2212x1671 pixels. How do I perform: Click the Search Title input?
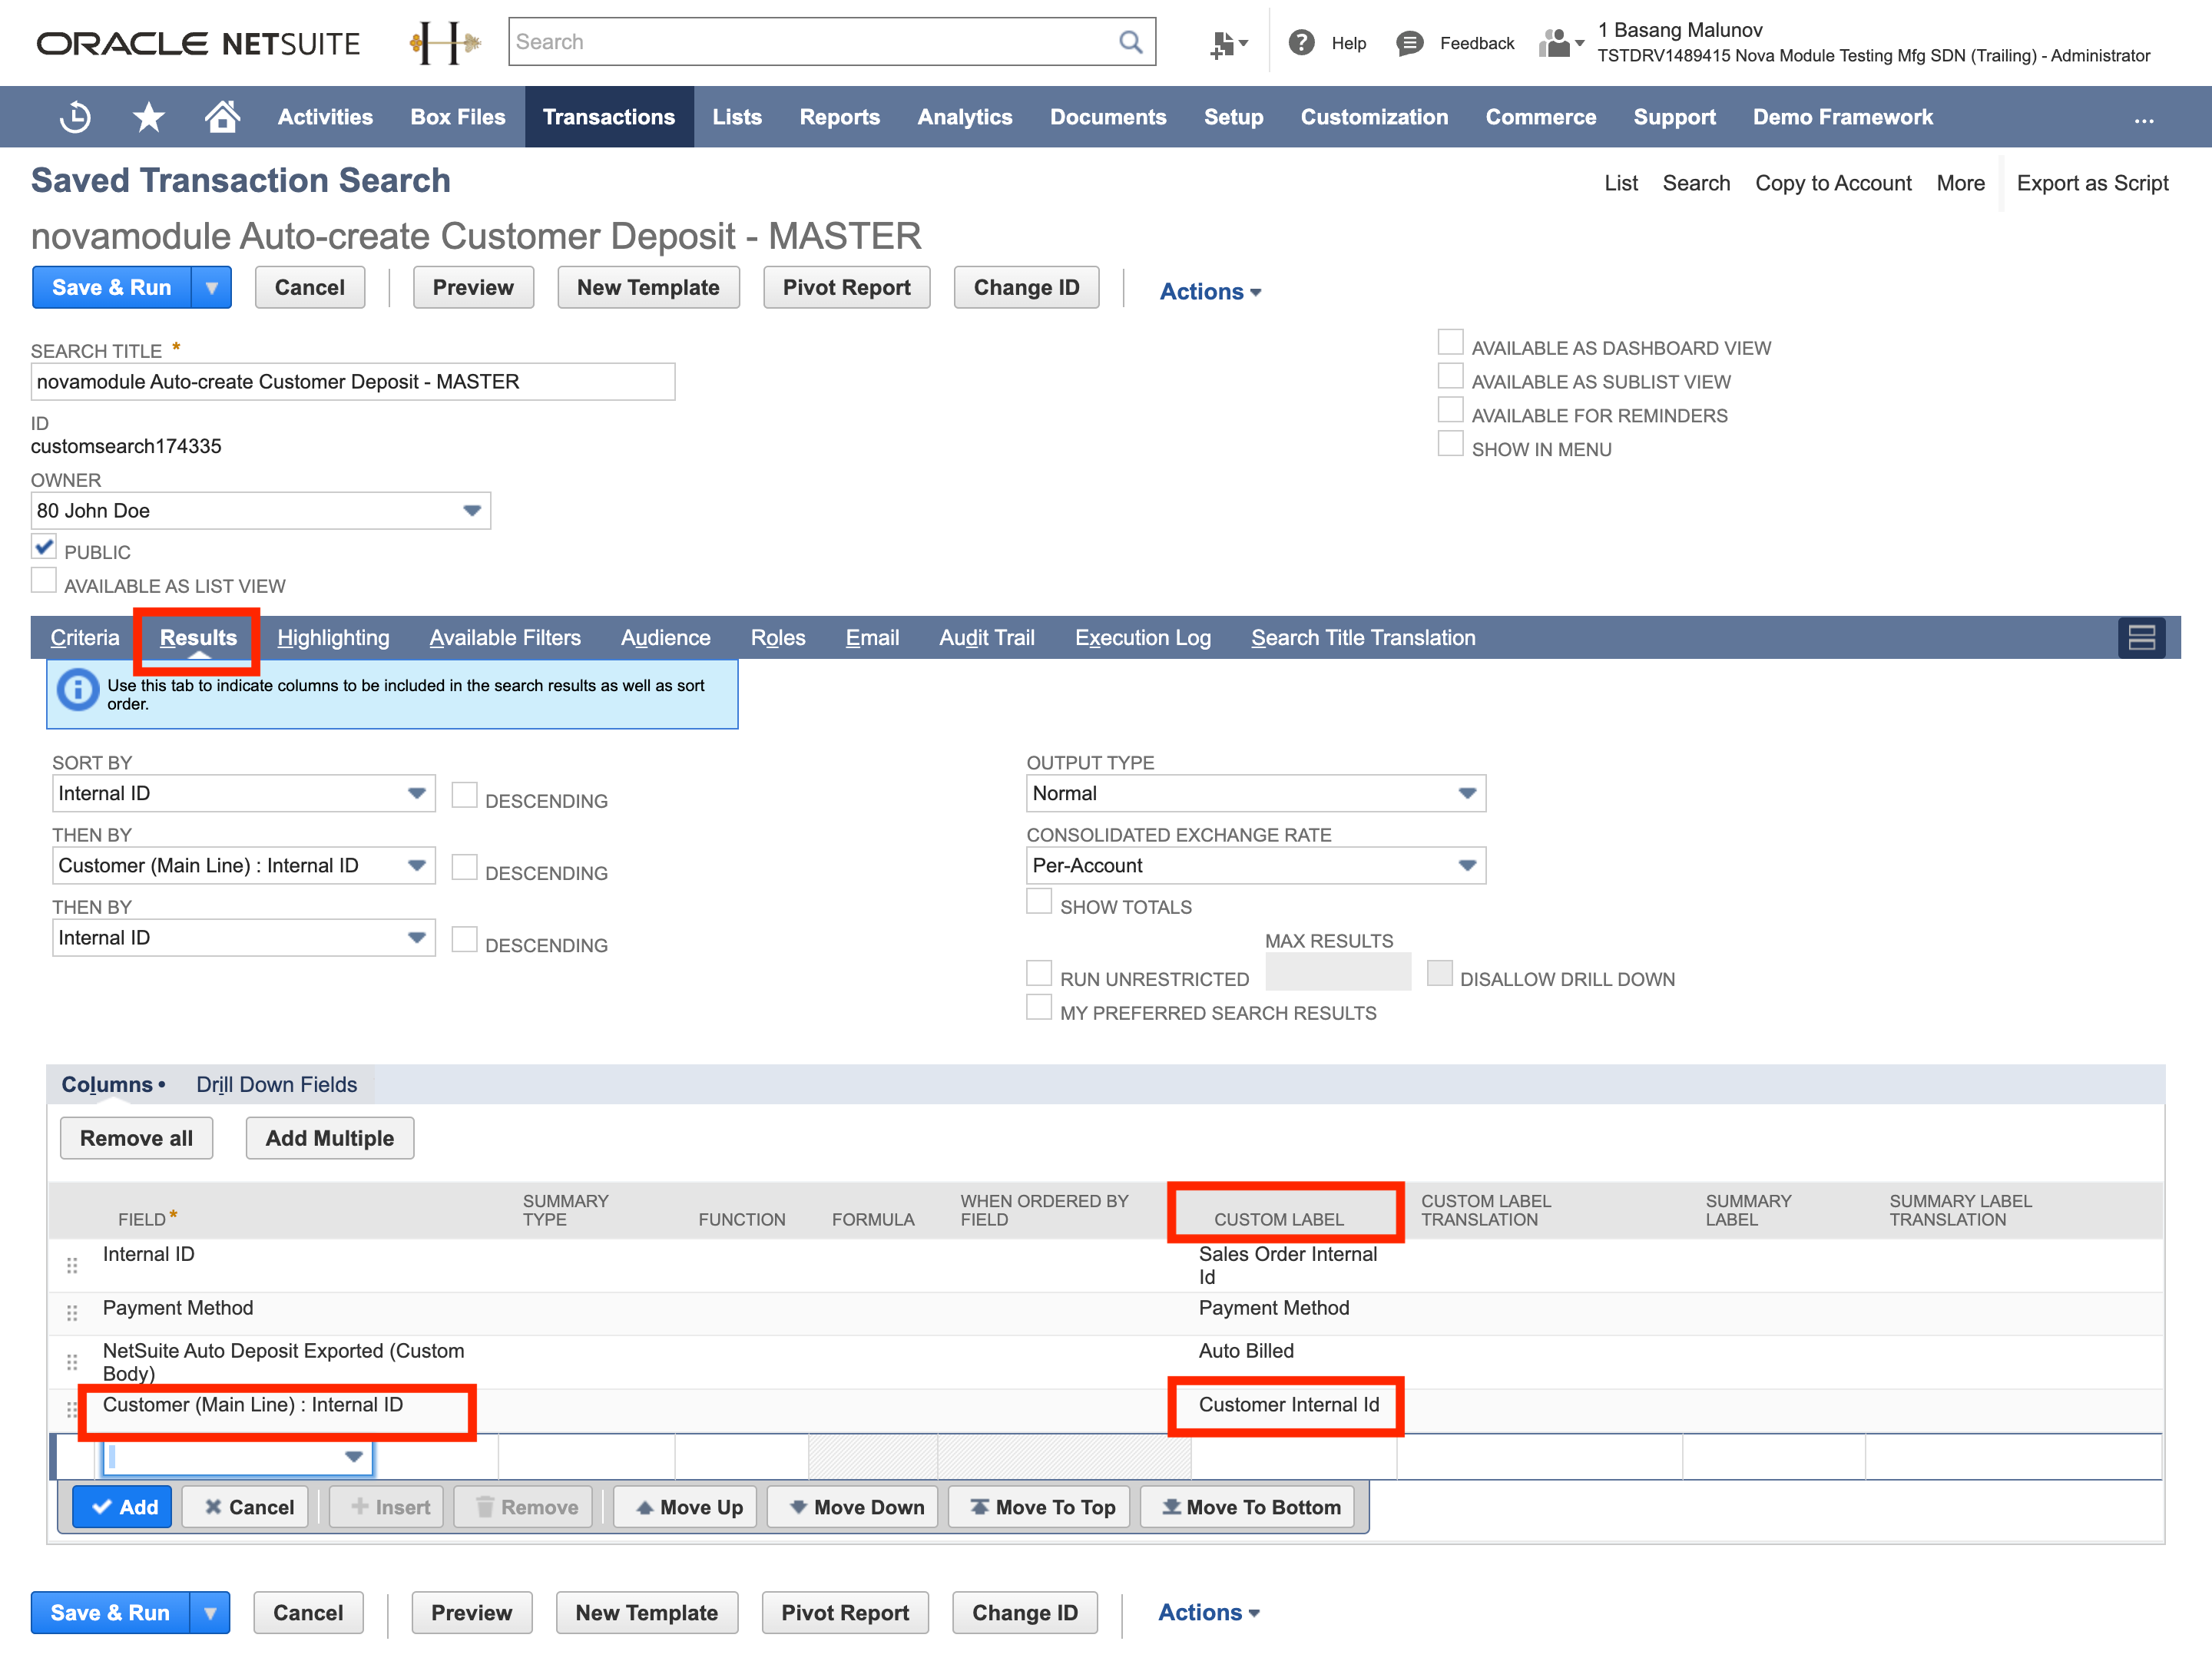point(353,382)
